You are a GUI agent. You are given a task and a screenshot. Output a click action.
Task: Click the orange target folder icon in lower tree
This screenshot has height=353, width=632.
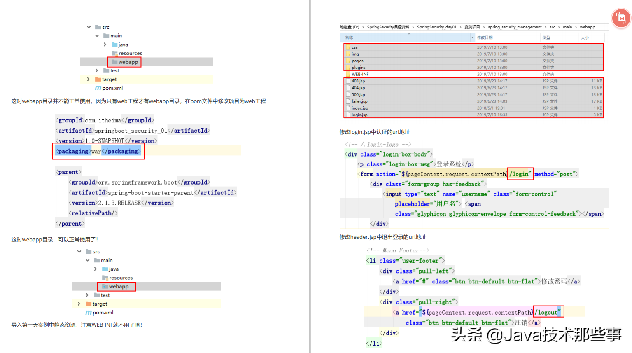89,304
